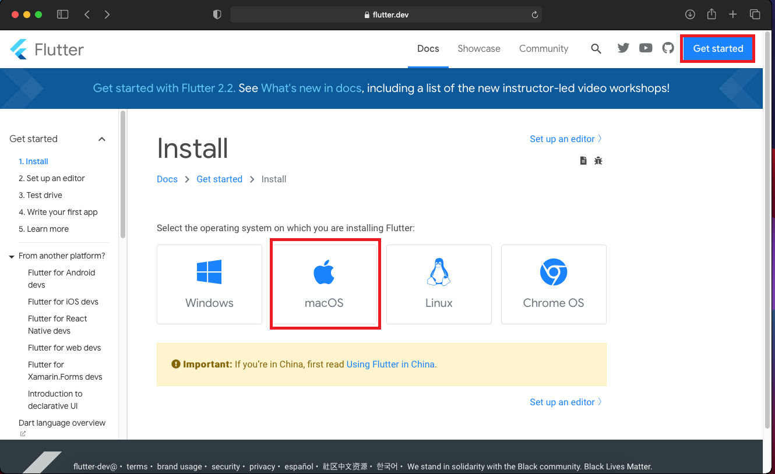Select 1. Install in the sidebar
This screenshot has height=474, width=775.
pyautogui.click(x=33, y=161)
